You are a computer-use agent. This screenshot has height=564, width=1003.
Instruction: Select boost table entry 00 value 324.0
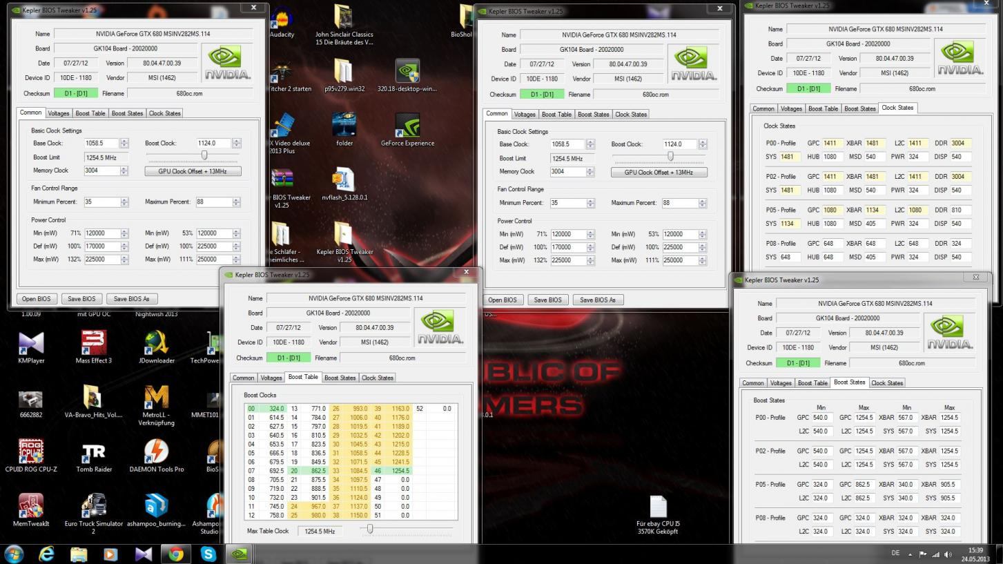pos(266,409)
